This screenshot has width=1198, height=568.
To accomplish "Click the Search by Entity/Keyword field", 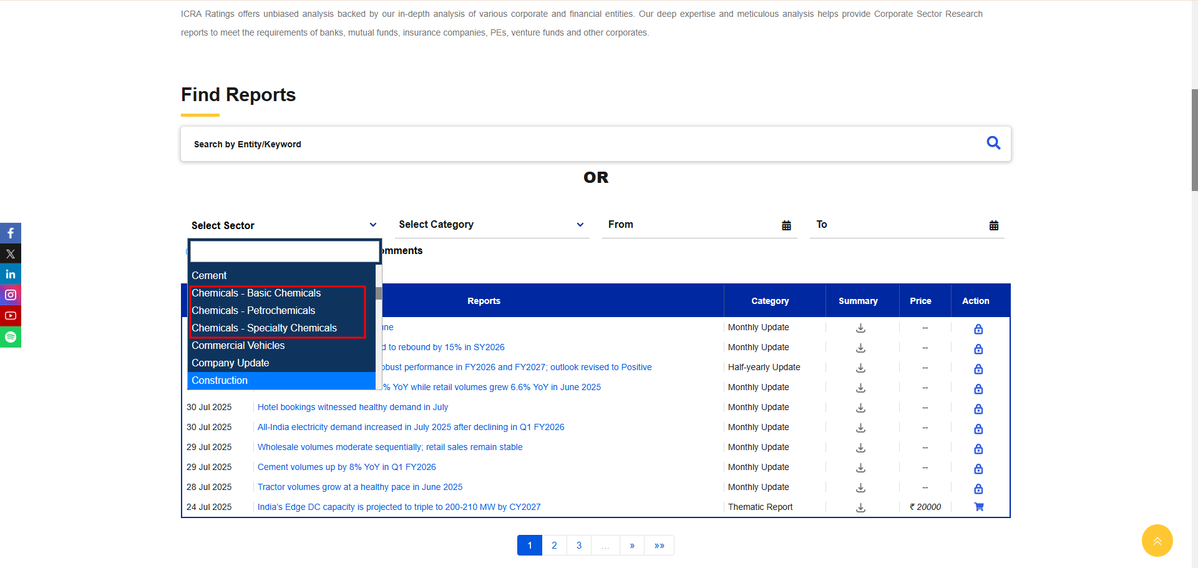I will 580,144.
